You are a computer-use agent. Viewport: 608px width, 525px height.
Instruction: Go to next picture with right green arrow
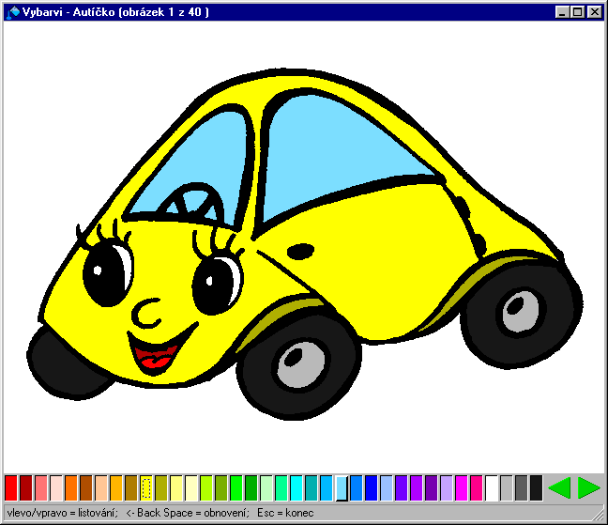(588, 487)
